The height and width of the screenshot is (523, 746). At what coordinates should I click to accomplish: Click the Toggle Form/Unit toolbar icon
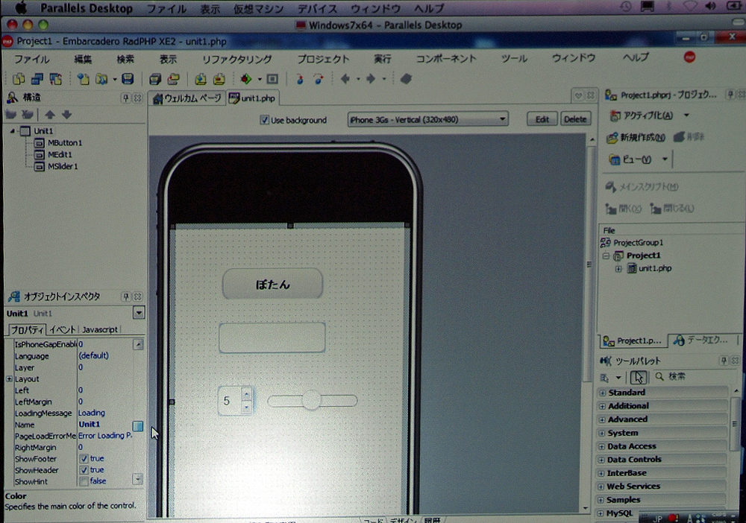point(56,79)
